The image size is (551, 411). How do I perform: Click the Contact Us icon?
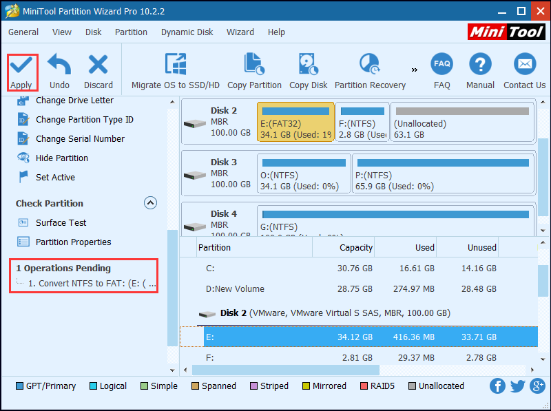(x=525, y=64)
